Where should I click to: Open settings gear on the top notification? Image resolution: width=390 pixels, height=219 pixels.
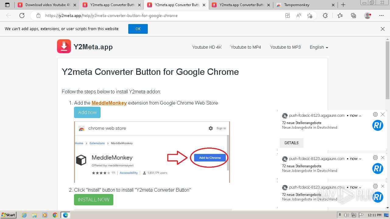click(x=375, y=114)
